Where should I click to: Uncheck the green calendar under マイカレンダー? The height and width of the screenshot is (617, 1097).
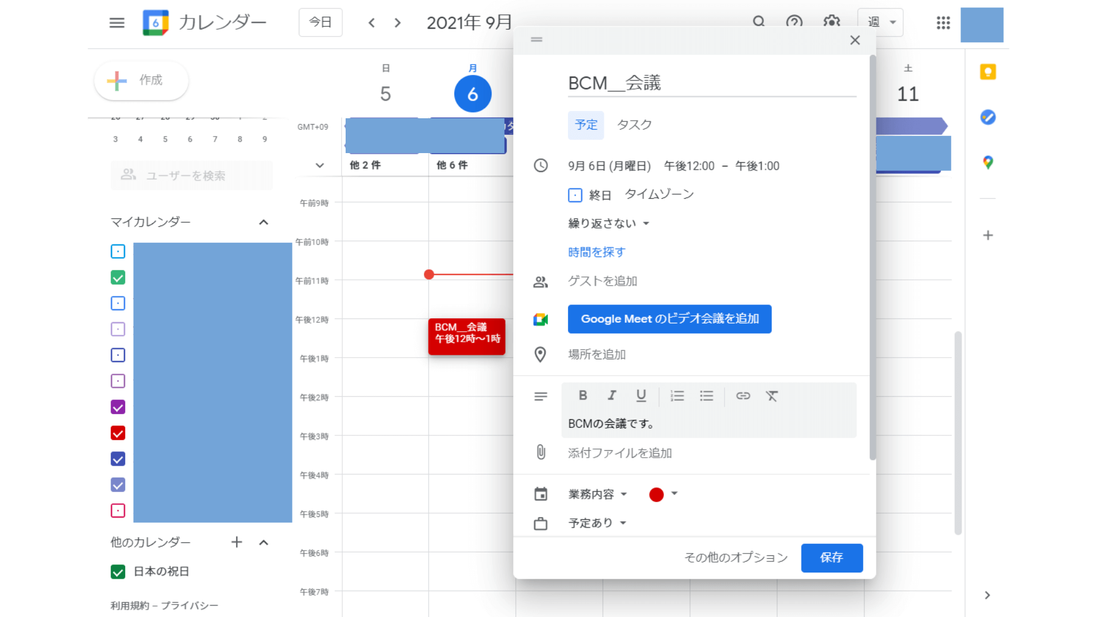click(118, 277)
